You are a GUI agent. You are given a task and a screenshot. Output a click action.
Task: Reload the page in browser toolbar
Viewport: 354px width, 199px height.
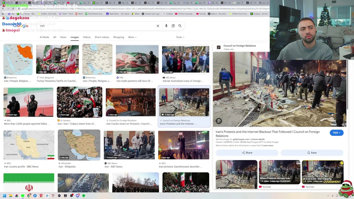point(13,9)
